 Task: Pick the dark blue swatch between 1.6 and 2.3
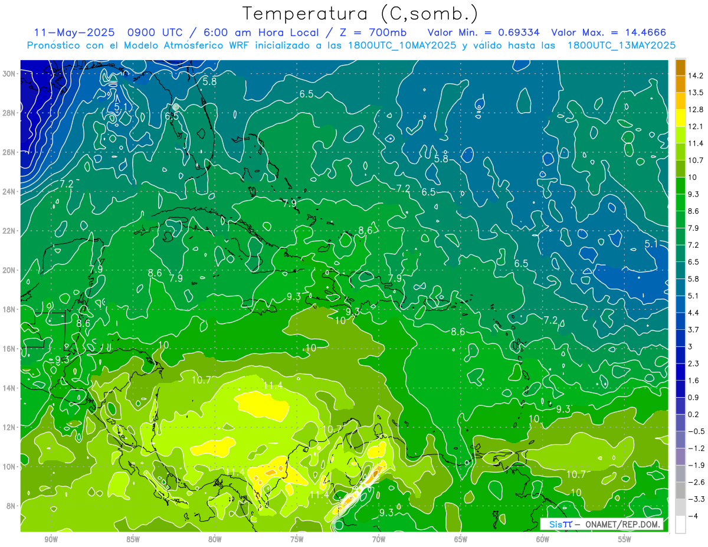(680, 372)
